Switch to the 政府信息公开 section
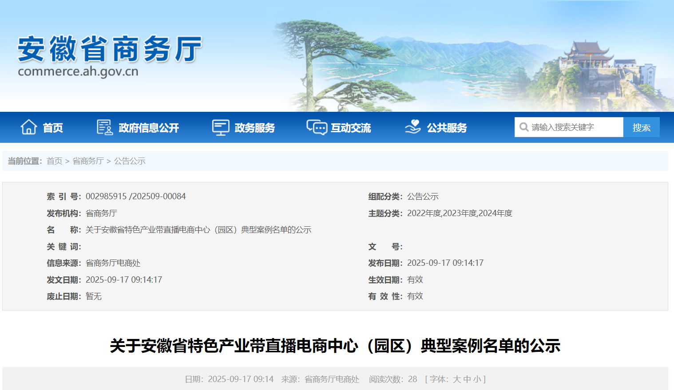Viewport: 674px width, 390px height. point(149,127)
